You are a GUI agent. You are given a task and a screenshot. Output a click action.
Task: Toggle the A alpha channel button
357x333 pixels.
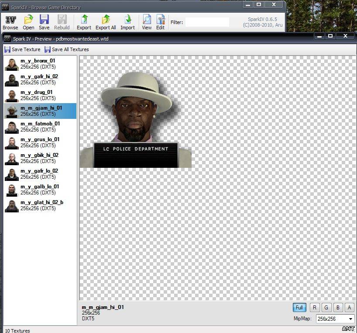350,308
